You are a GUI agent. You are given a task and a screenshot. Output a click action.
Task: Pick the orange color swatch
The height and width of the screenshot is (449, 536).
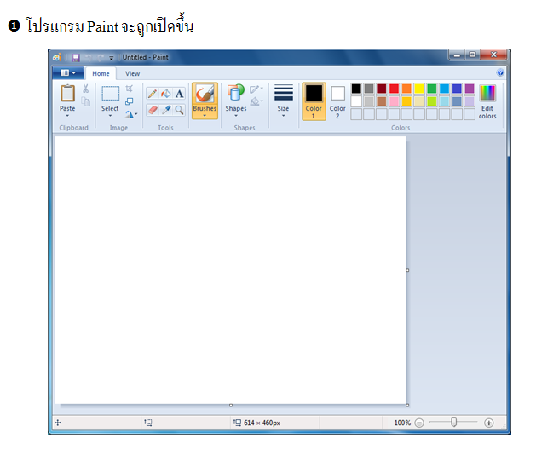click(x=406, y=89)
